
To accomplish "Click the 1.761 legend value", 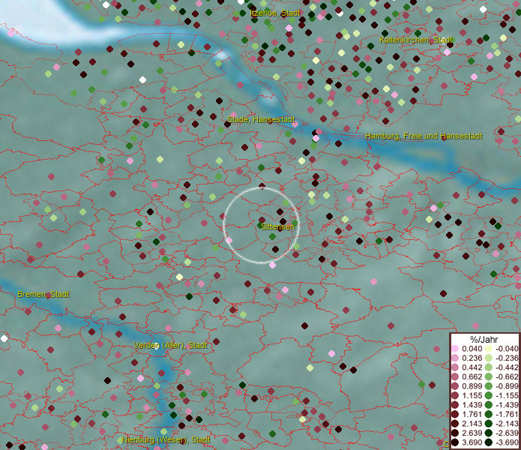I will coord(472,414).
